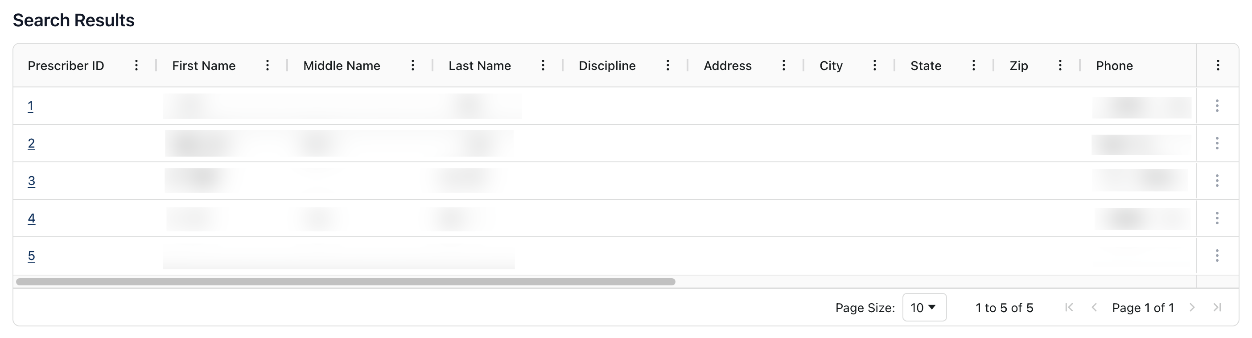Open First Name column options menu
Image resolution: width=1252 pixels, height=338 pixels.
pyautogui.click(x=268, y=65)
